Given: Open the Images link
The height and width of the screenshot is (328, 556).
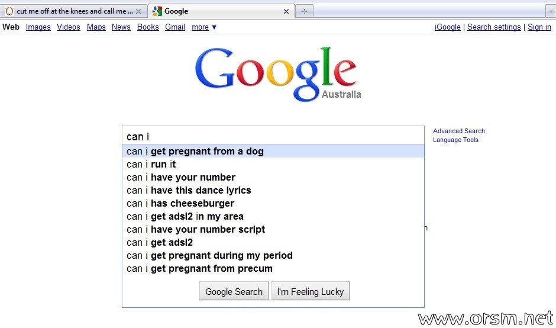Looking at the screenshot, I should pos(38,27).
